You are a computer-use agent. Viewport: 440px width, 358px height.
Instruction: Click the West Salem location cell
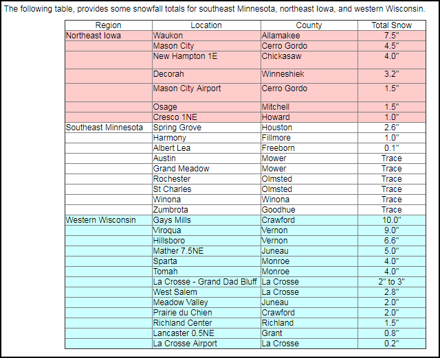pyautogui.click(x=206, y=292)
